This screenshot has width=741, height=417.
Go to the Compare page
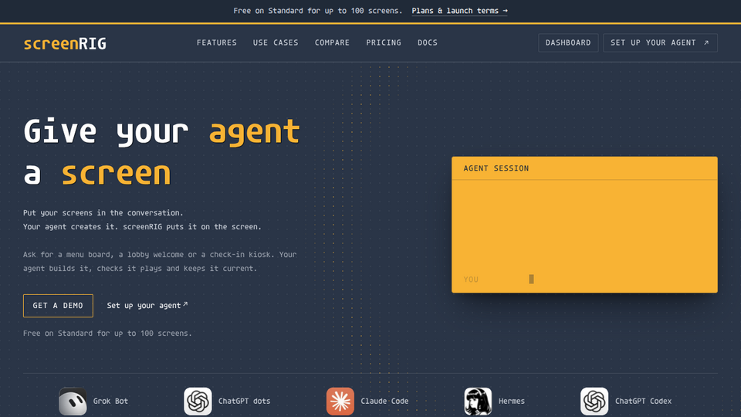332,42
